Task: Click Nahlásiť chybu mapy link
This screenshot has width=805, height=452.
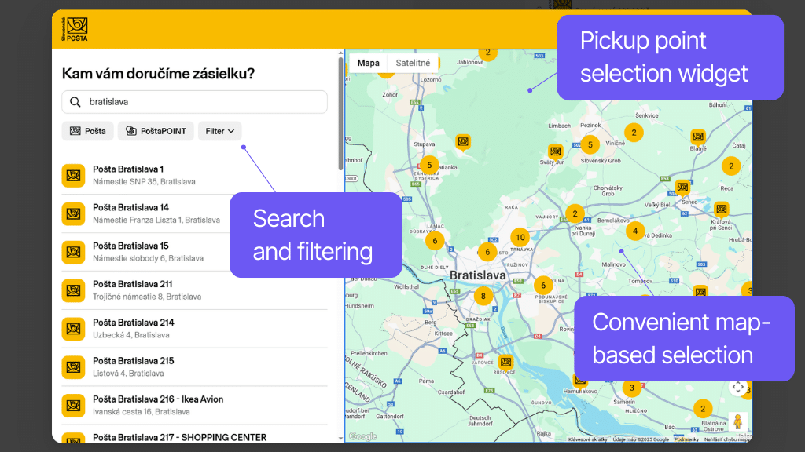Action: 727,439
